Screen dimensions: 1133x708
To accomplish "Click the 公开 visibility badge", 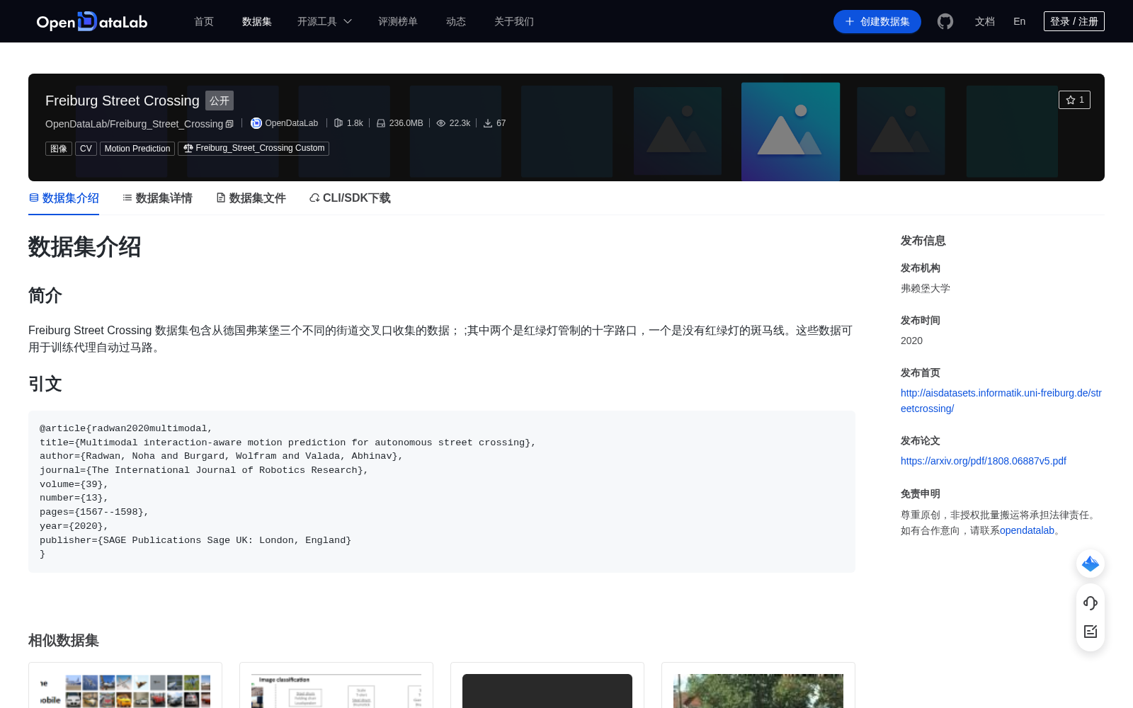I will point(220,101).
